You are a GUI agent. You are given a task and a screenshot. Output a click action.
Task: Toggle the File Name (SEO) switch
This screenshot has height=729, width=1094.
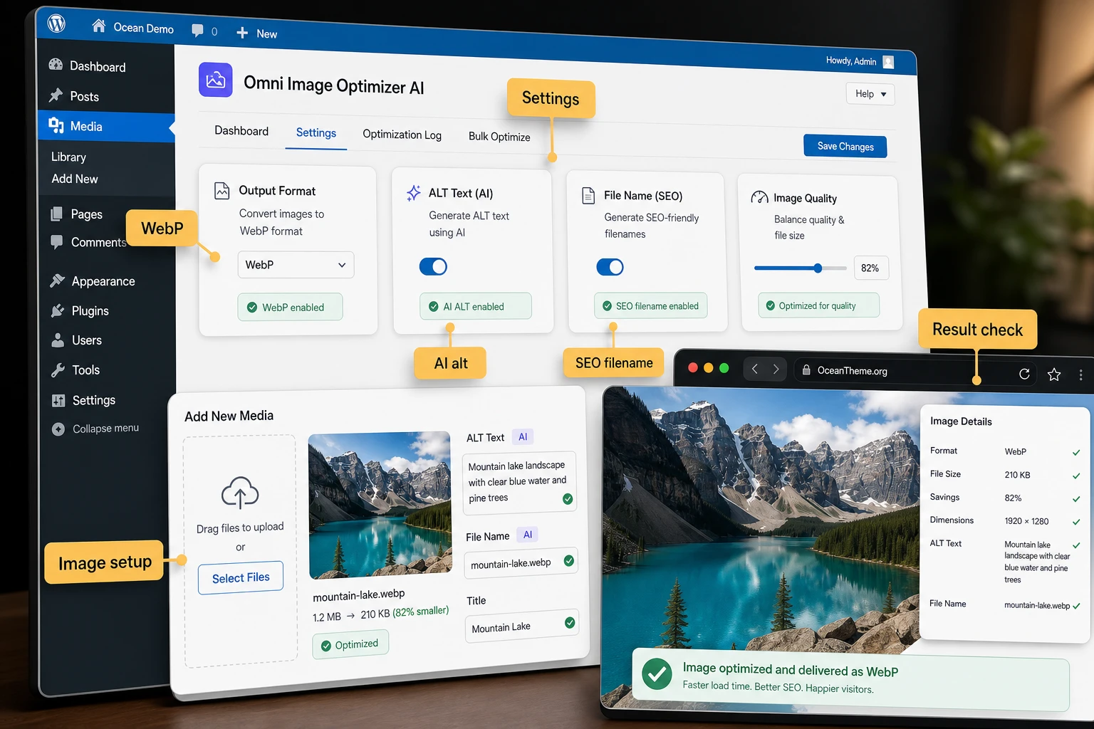tap(610, 267)
